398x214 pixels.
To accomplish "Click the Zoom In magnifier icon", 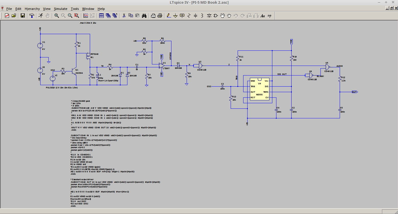I will click(57, 16).
